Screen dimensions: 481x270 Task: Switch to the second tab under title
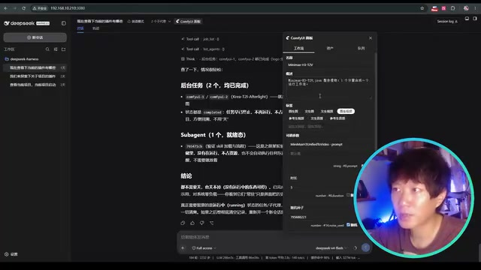(x=96, y=28)
